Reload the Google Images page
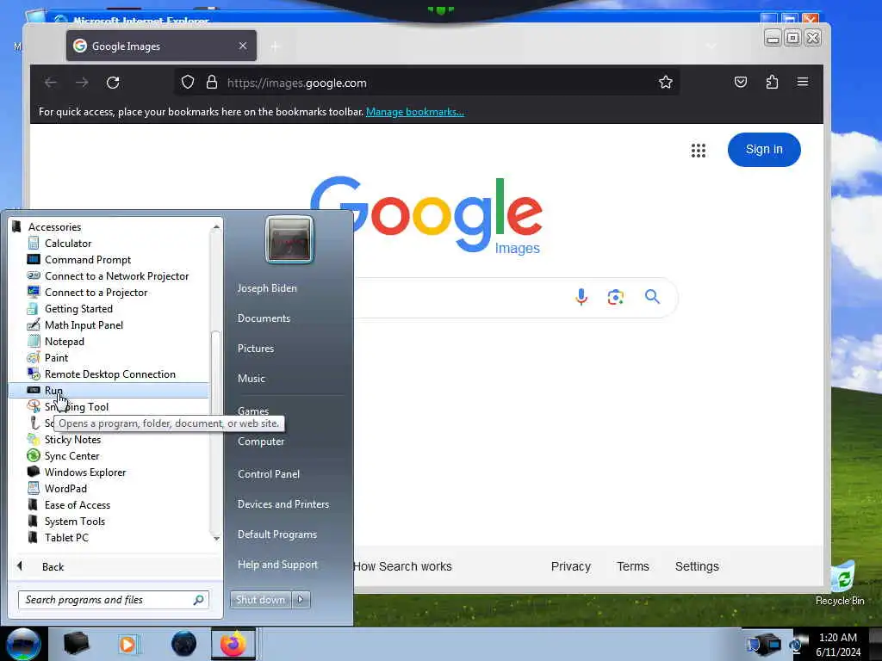 tap(113, 83)
